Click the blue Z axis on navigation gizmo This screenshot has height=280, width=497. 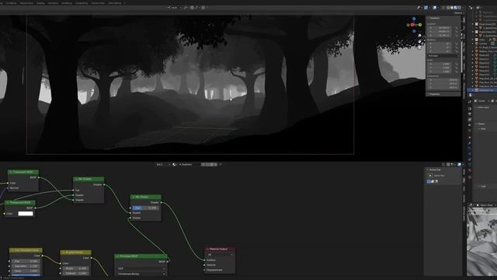click(414, 19)
